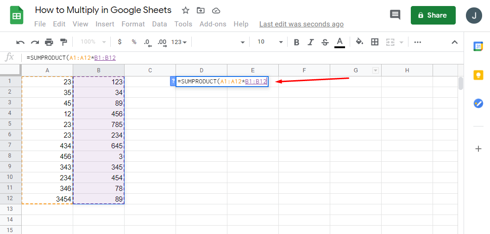Open the Data menu
The width and height of the screenshot is (490, 234).
[x=159, y=24]
